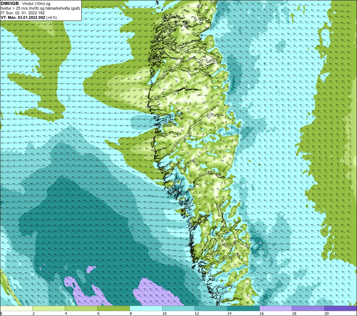Click the lavender 16–18 m/s scale swatch
This screenshot has width=357, height=316.
coord(276,308)
